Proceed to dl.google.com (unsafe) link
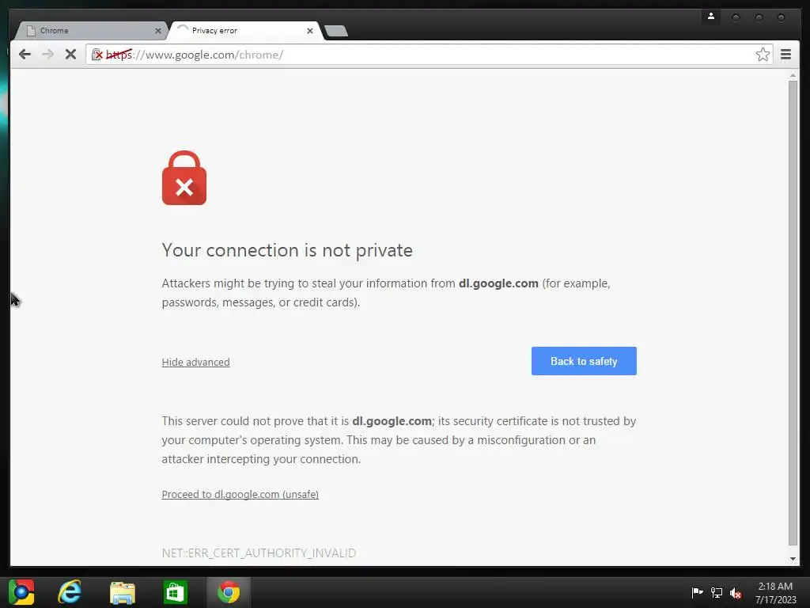Image resolution: width=810 pixels, height=608 pixels. point(240,494)
